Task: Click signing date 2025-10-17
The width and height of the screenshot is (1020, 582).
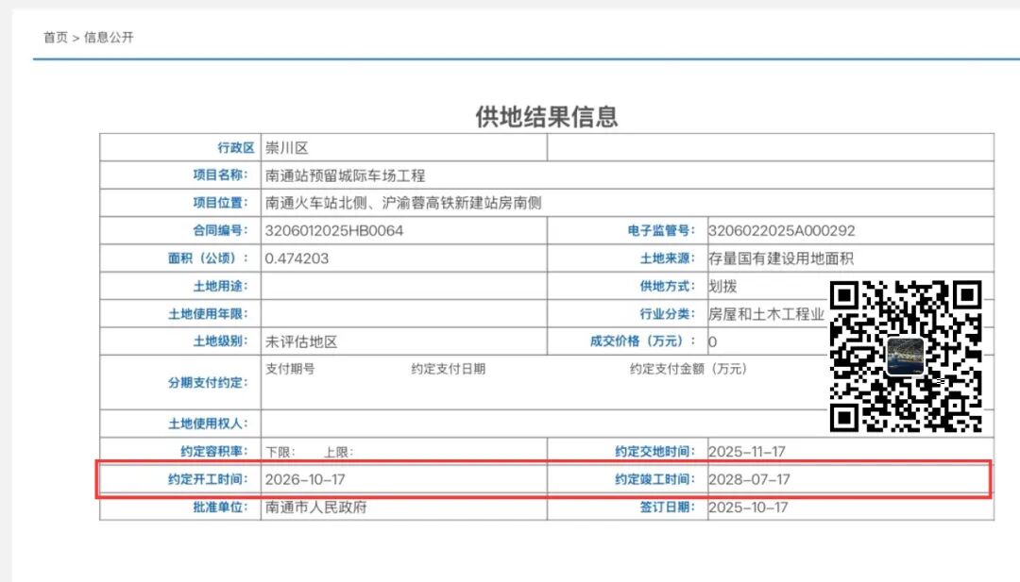Action: (748, 507)
